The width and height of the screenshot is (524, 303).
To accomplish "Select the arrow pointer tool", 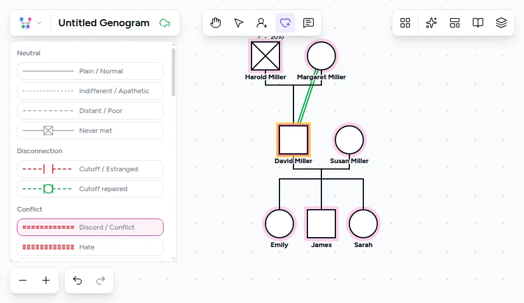I will [x=239, y=23].
